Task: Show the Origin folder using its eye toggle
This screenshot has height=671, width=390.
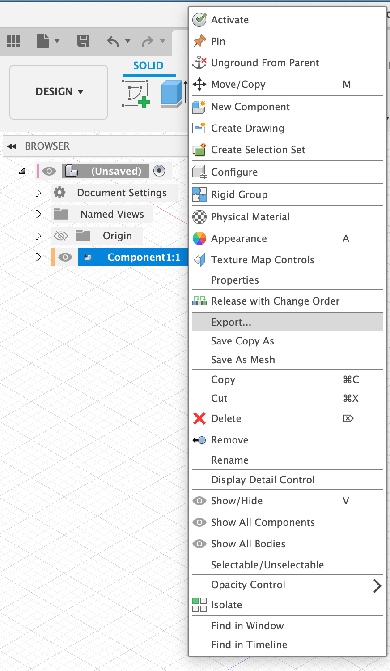Action: coord(61,236)
